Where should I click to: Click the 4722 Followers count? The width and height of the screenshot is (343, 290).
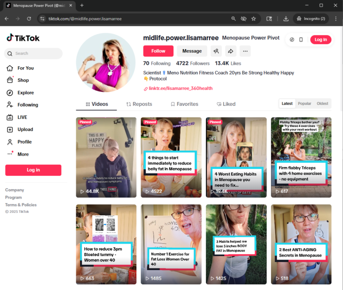pyautogui.click(x=193, y=63)
